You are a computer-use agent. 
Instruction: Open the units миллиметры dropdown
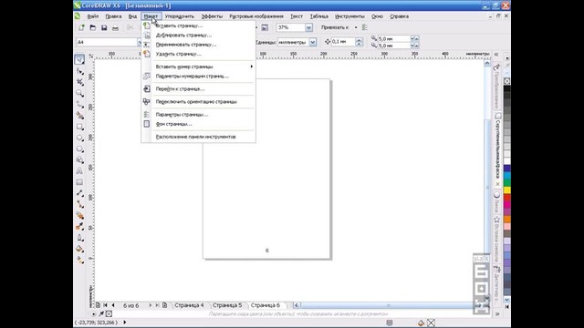tap(312, 42)
